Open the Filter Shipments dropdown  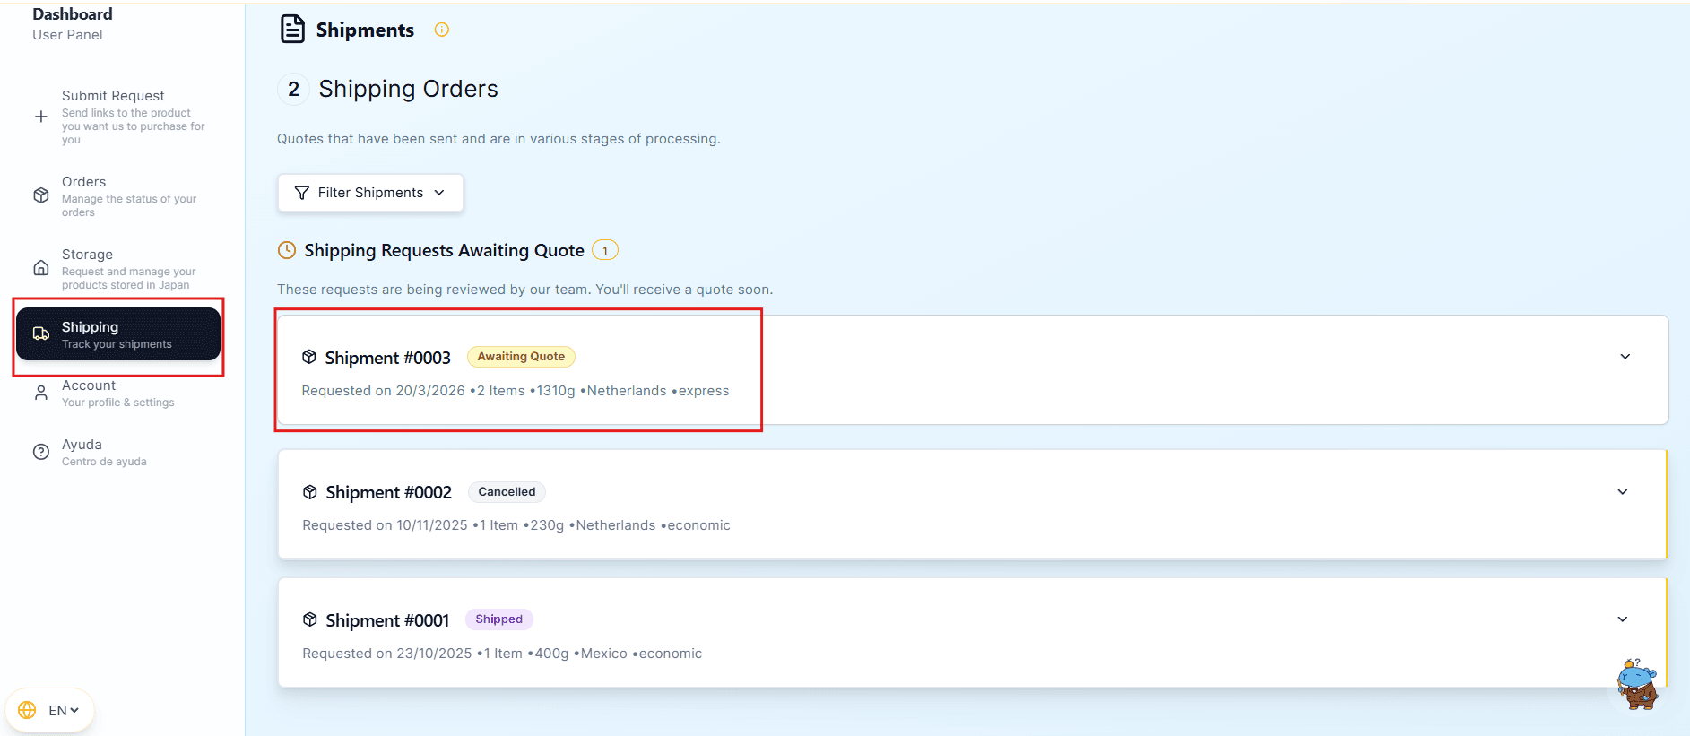point(370,193)
